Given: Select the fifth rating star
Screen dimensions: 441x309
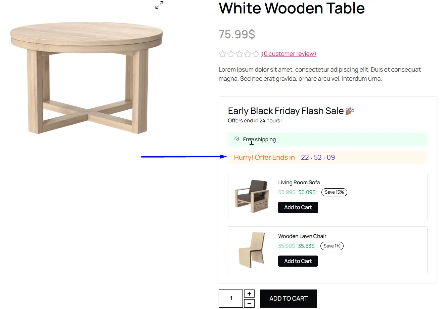Looking at the screenshot, I should [x=257, y=53].
